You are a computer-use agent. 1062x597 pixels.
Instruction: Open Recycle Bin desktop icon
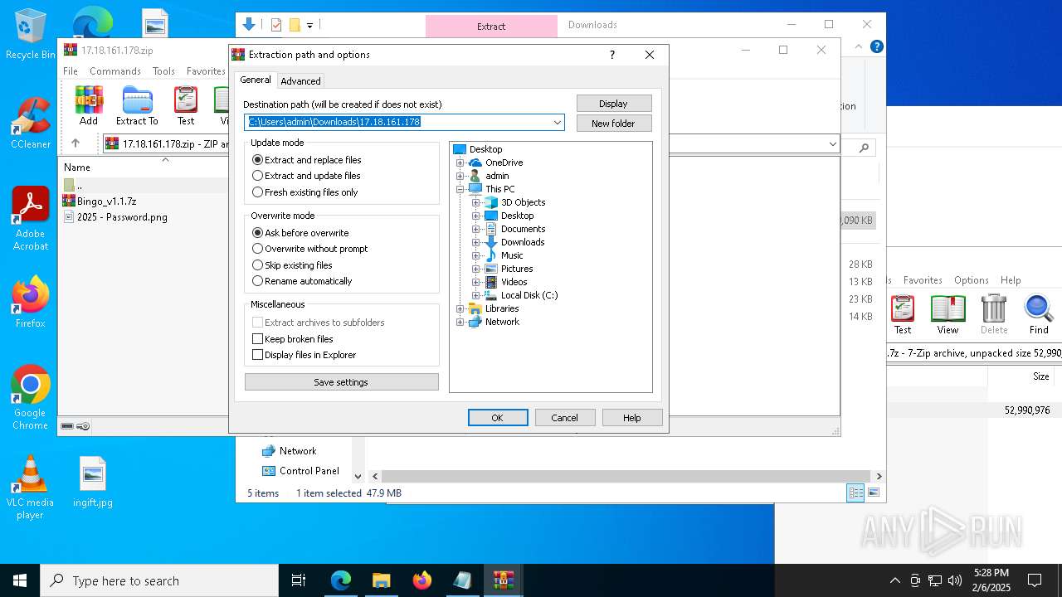pyautogui.click(x=31, y=34)
